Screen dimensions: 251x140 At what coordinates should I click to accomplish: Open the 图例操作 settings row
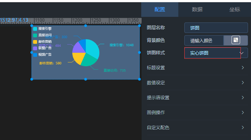point(197,112)
